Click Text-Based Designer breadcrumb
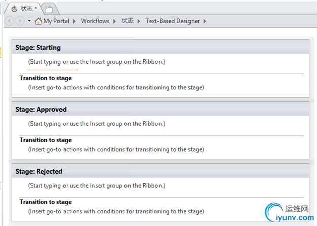 (173, 21)
